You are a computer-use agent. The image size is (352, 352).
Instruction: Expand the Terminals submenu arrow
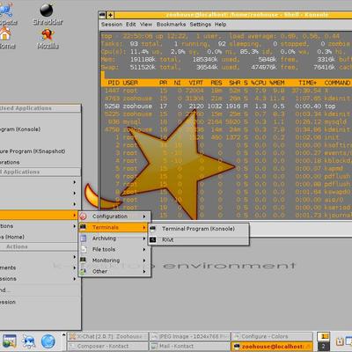click(x=144, y=227)
